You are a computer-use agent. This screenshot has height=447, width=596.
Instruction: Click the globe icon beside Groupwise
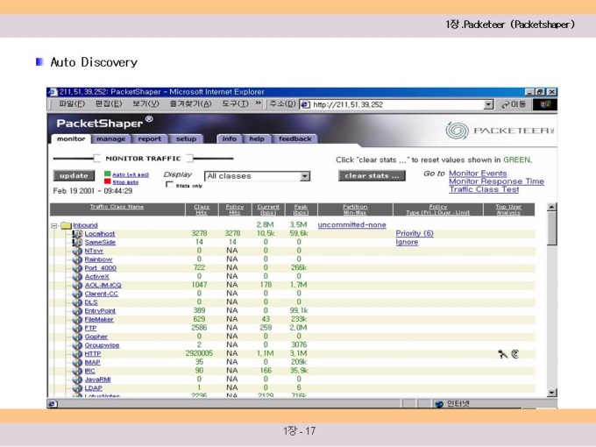point(77,345)
